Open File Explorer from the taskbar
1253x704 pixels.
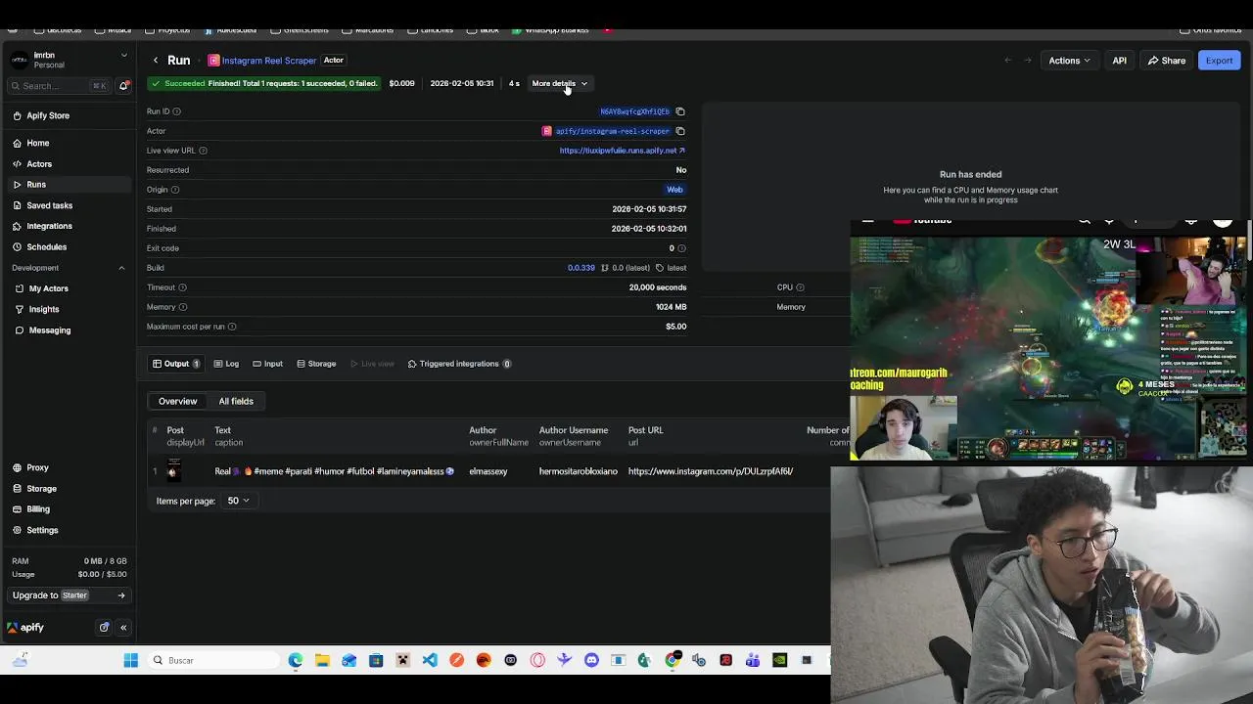(322, 661)
